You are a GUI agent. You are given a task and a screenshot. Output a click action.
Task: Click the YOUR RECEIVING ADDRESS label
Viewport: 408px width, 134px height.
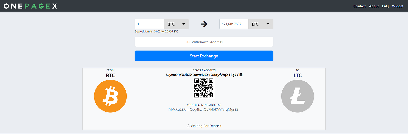click(x=204, y=105)
